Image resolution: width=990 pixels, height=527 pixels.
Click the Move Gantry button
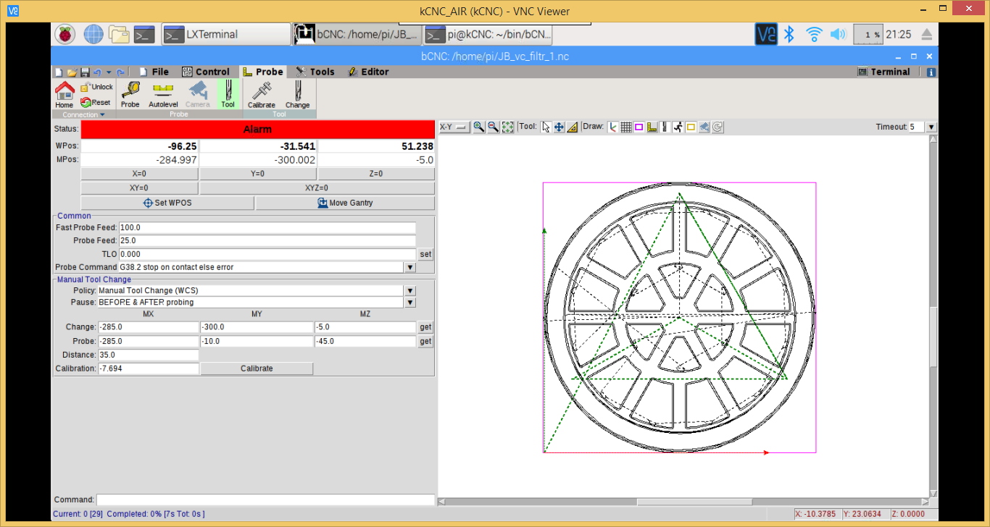345,203
